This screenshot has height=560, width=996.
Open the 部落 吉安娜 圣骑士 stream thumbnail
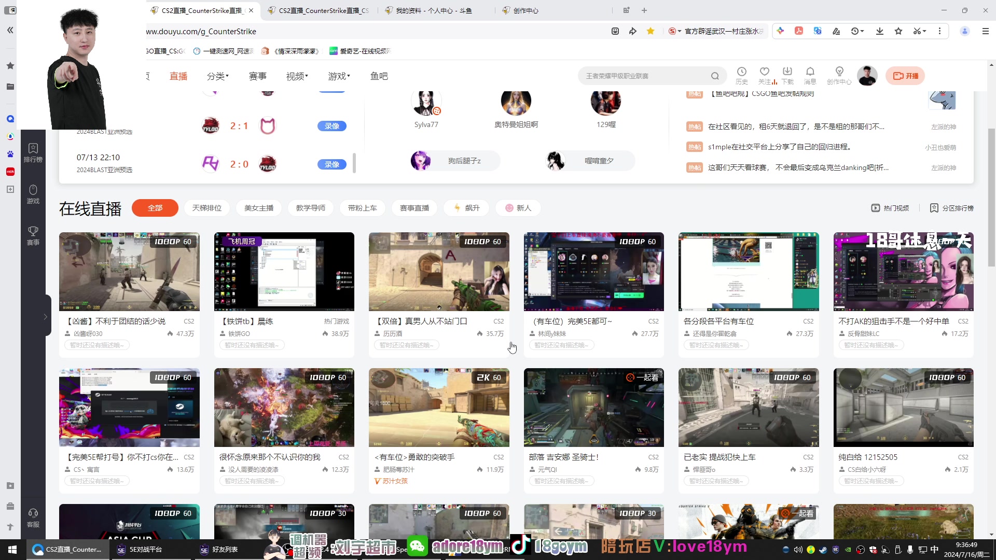[x=594, y=408]
